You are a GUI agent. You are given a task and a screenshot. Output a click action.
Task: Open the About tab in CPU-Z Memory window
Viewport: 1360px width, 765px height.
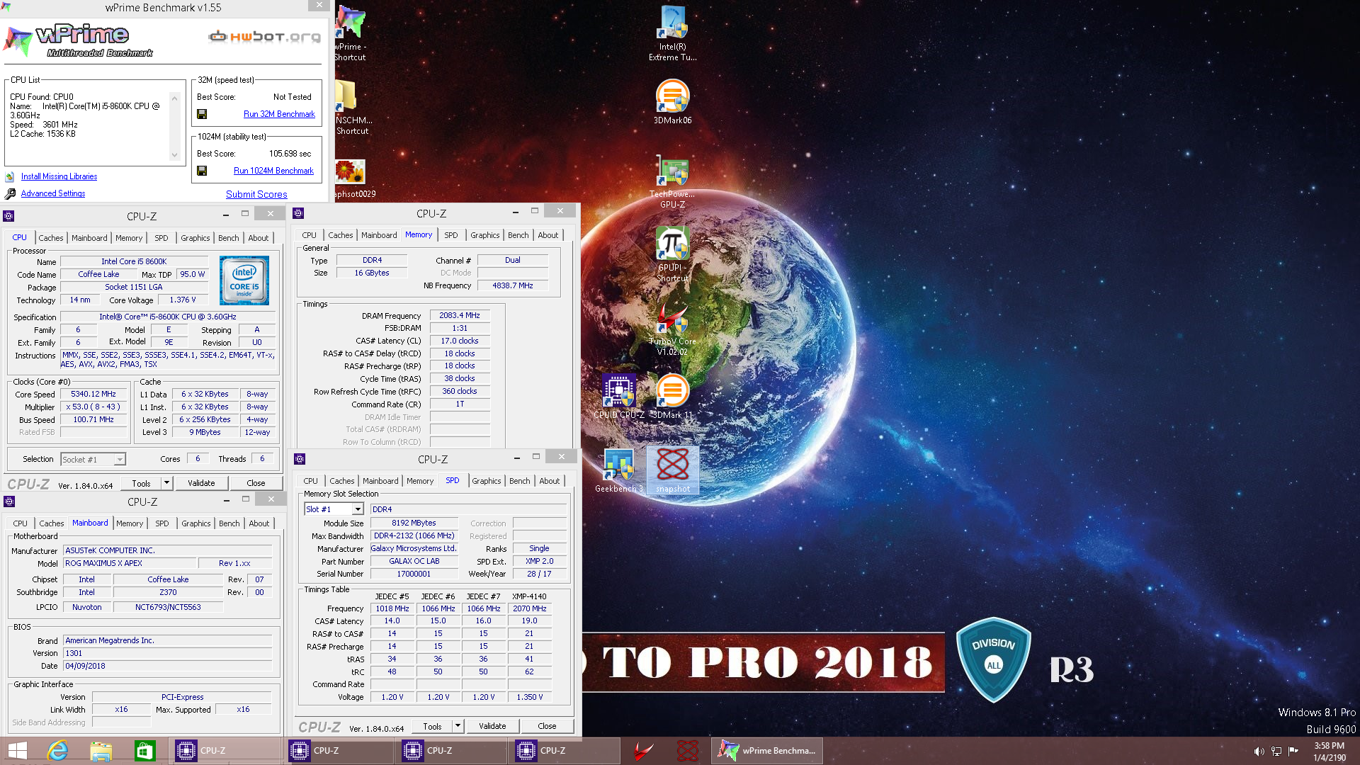[x=548, y=235]
